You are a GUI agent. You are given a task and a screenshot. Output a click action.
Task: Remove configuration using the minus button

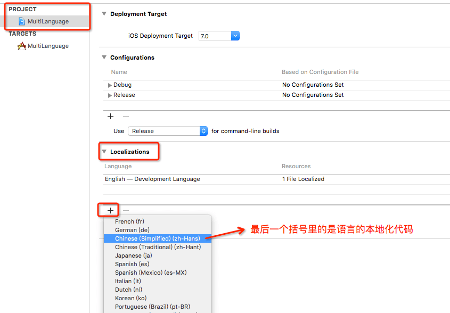[x=126, y=116]
